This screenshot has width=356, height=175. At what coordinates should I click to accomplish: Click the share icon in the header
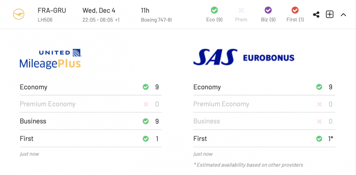[x=316, y=15]
